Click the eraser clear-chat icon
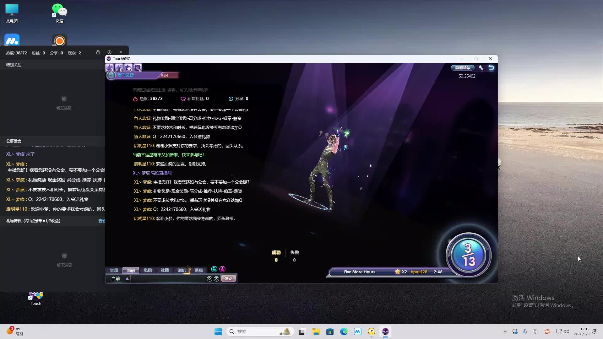This screenshot has width=603, height=339. pyautogui.click(x=209, y=279)
